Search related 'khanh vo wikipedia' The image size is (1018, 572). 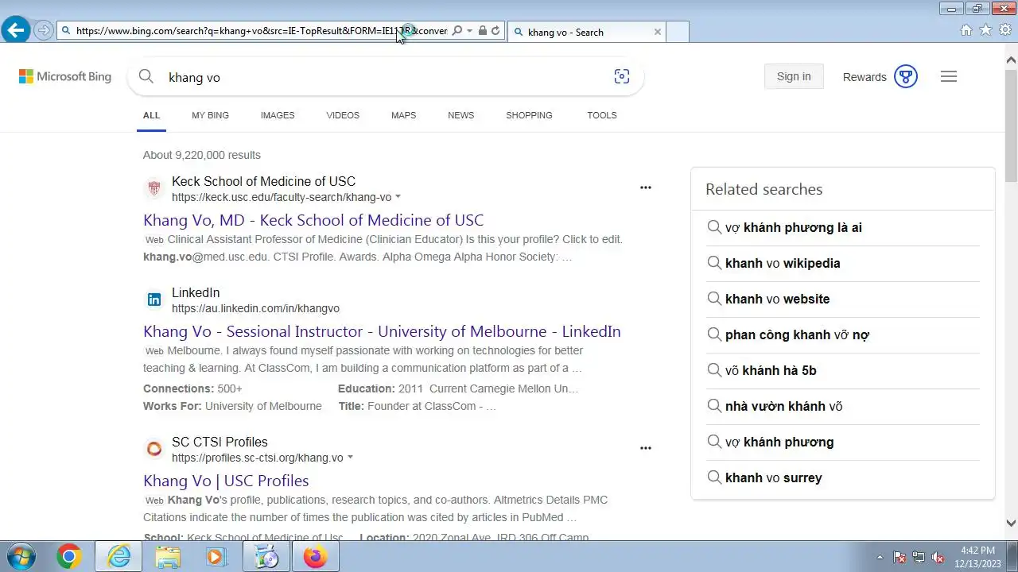click(843, 263)
